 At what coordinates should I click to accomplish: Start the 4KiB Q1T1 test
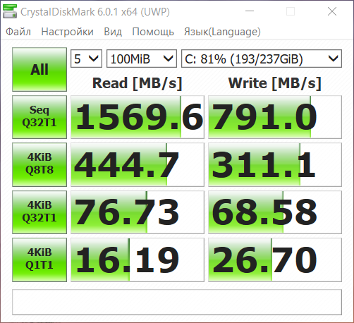39,260
